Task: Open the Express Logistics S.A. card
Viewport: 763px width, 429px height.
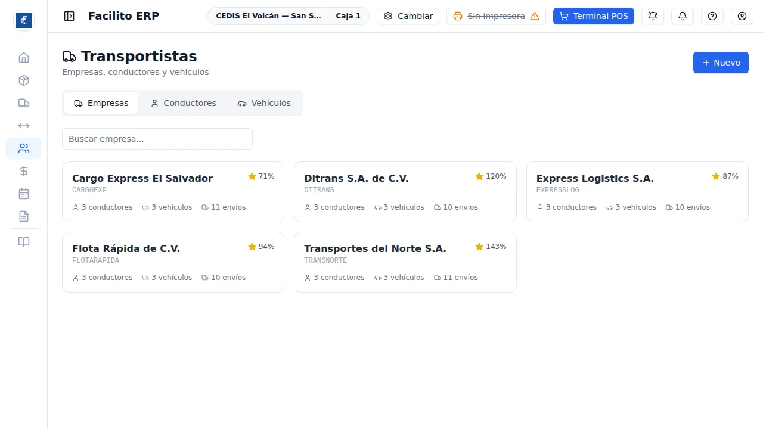Action: (x=637, y=192)
